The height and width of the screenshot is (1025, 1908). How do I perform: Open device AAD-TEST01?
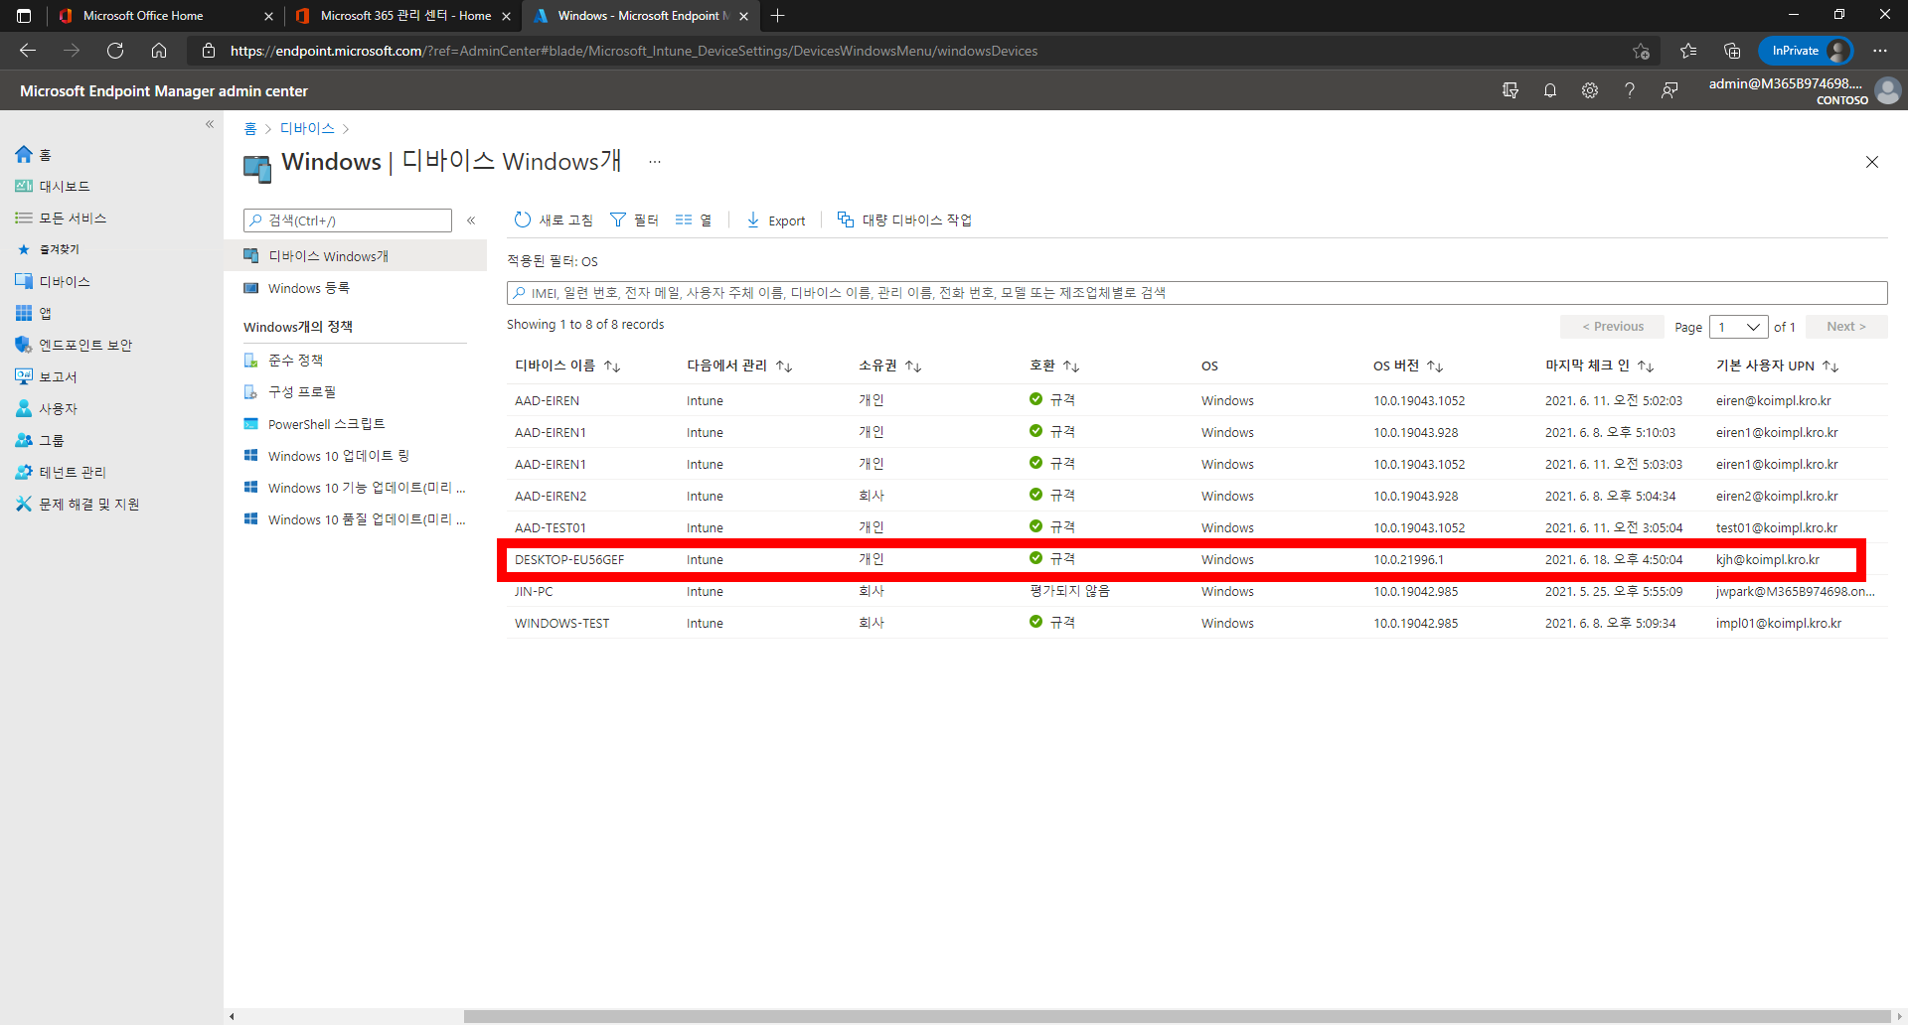pos(550,528)
